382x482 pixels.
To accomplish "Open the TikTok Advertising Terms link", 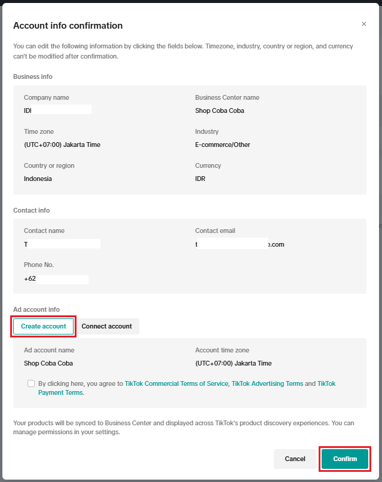I will pos(267,383).
